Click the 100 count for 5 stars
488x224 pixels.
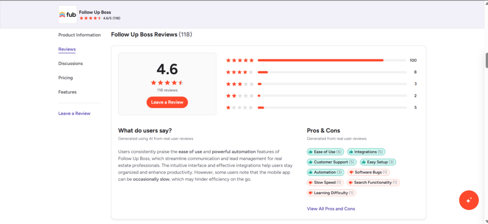point(413,60)
